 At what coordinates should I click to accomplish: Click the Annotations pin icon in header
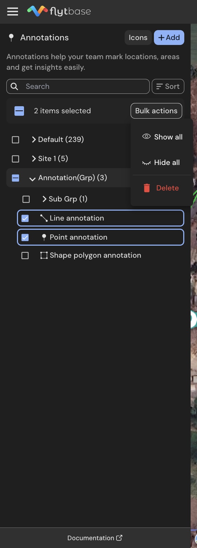pos(11,38)
